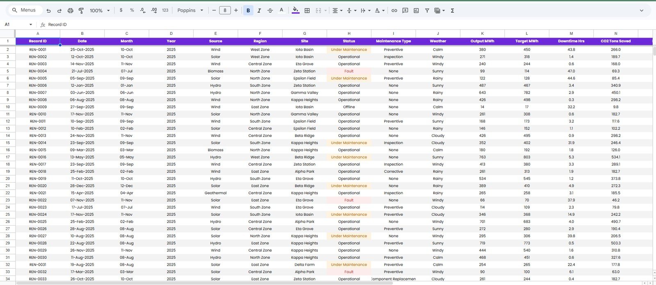
Task: Click the Maintenance Type header cell
Action: pyautogui.click(x=394, y=41)
